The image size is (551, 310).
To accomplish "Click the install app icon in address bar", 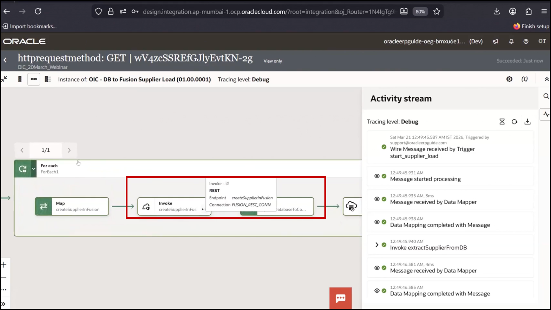I will tap(404, 11).
